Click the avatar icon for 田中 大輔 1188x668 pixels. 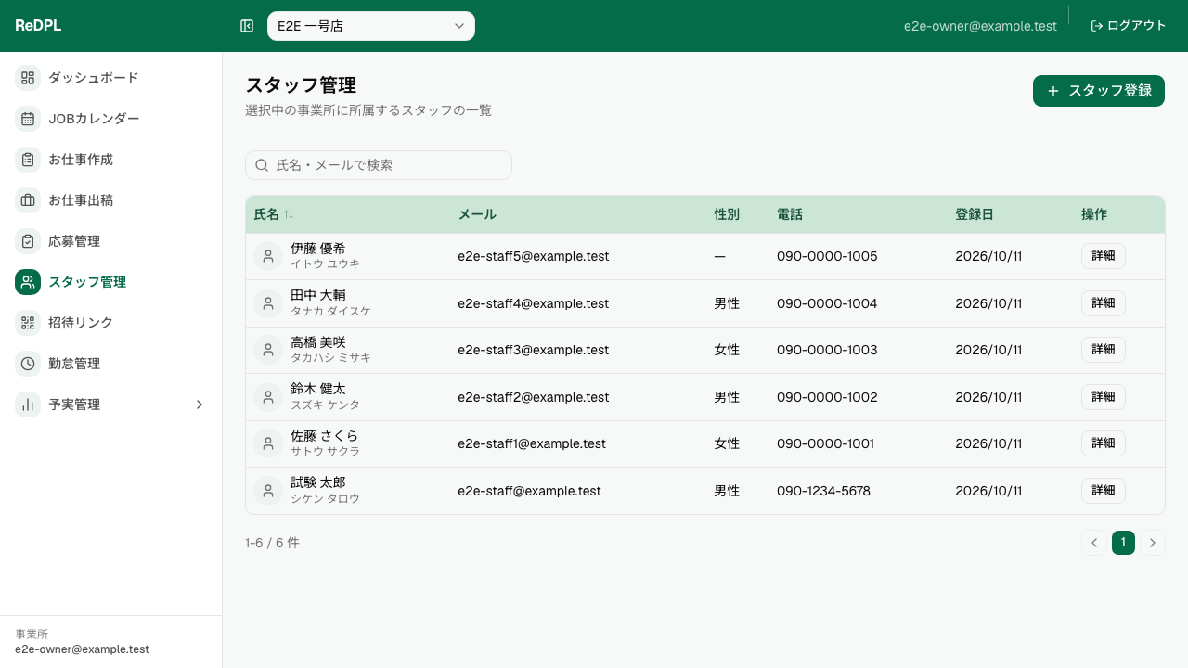pyautogui.click(x=268, y=303)
